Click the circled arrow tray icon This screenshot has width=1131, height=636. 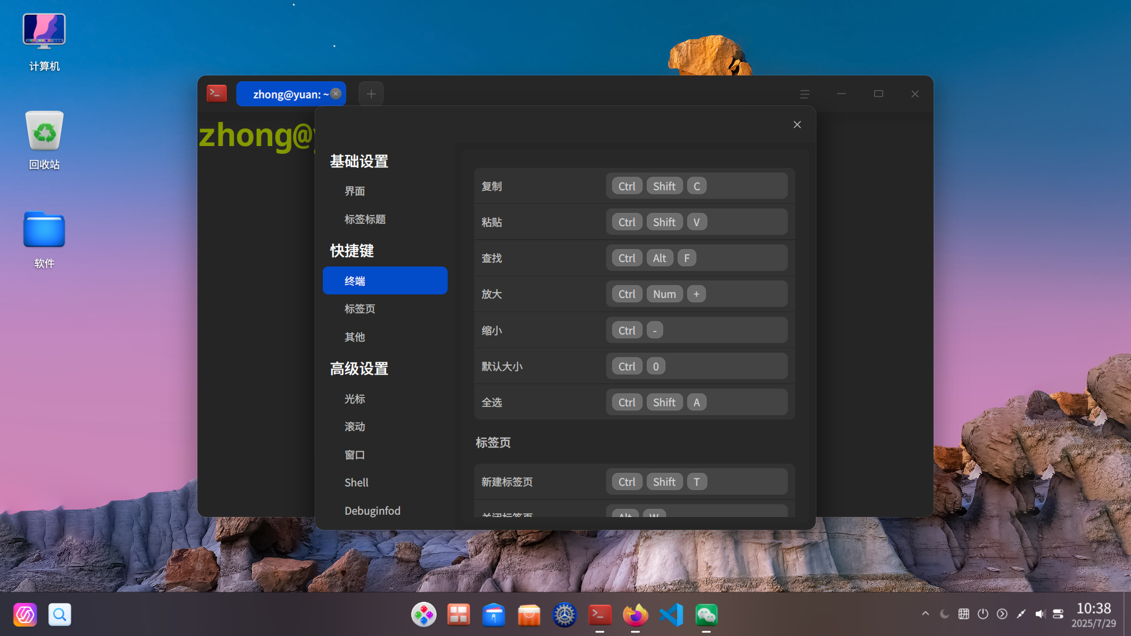(x=1002, y=614)
